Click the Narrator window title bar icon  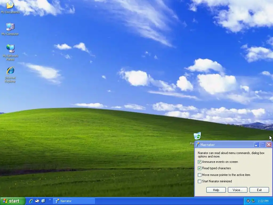pos(198,144)
